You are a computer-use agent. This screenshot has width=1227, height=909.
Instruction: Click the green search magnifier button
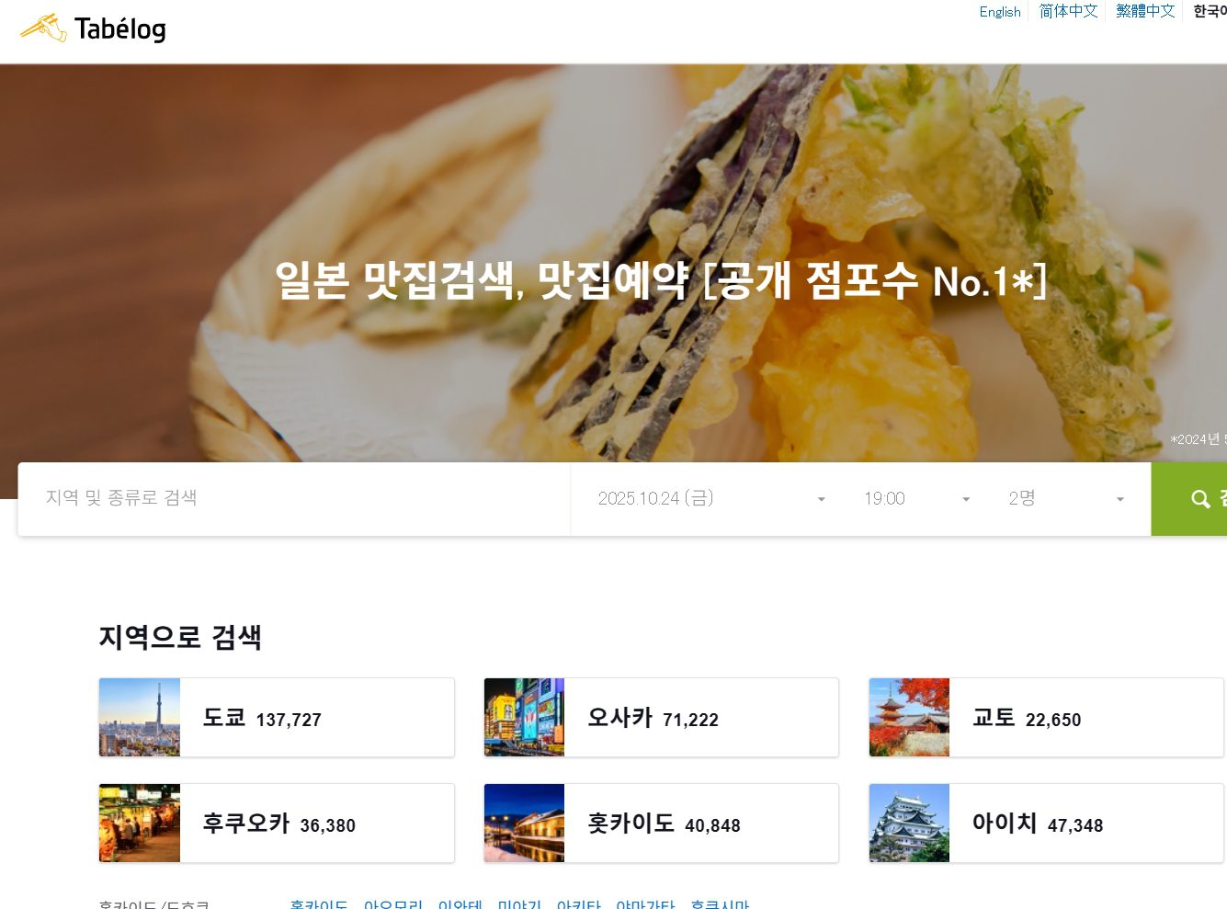coord(1189,499)
